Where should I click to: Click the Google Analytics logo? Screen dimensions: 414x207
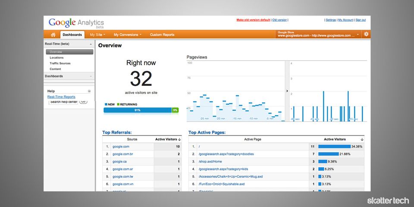(76, 23)
